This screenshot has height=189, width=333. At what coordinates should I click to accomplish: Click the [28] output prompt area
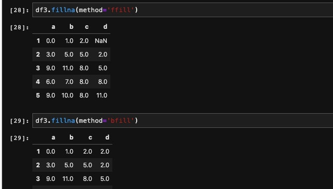point(19,27)
